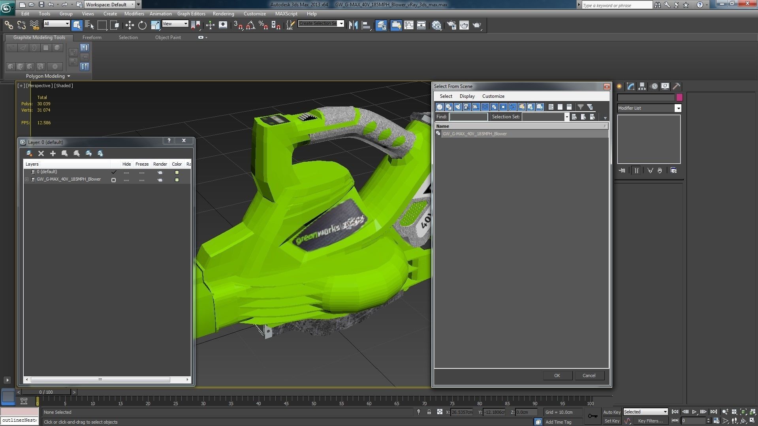Click the GW_G-MAX_40V_185MPH_Blower layer color swatch

click(x=177, y=180)
